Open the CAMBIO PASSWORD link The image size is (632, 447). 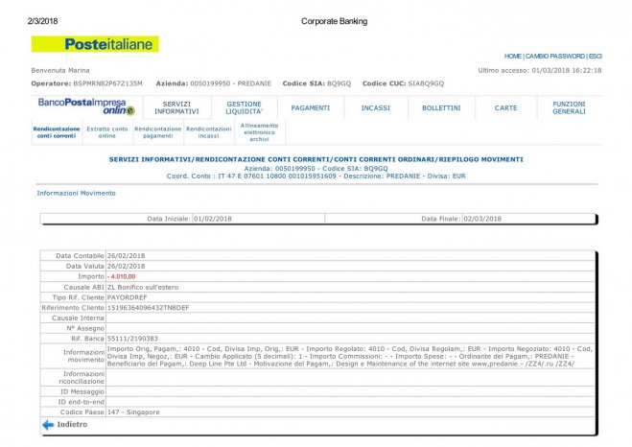click(x=555, y=57)
